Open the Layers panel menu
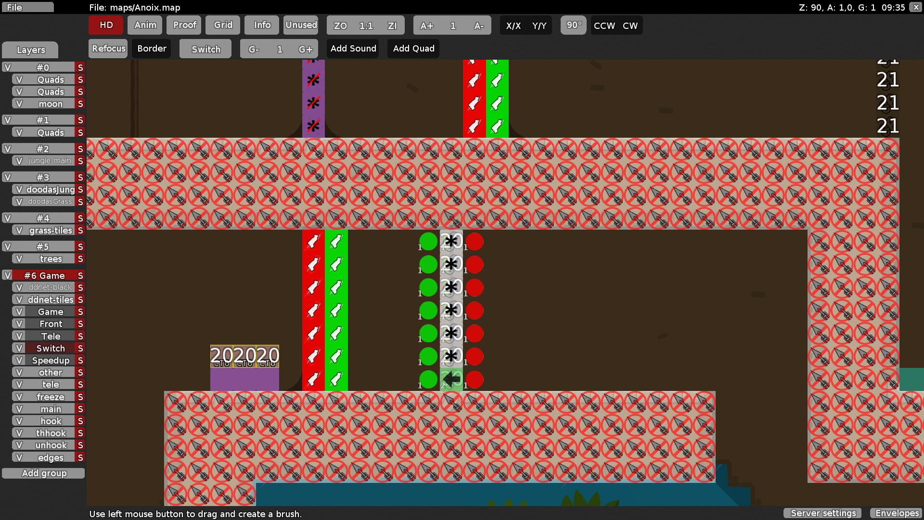Screen dimensions: 924x520 (x=30, y=50)
